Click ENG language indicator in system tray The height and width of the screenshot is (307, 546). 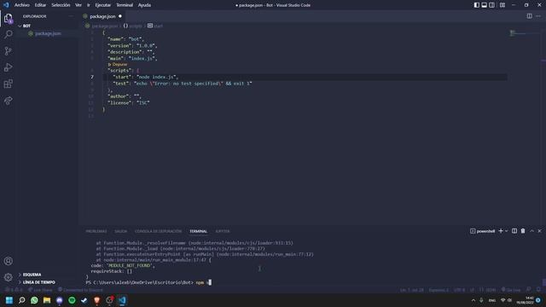pos(492,300)
